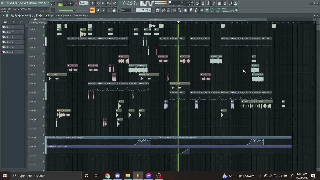Screen dimensions: 320x180
Task: Open the PATTERNS menu
Action: pos(19,3)
